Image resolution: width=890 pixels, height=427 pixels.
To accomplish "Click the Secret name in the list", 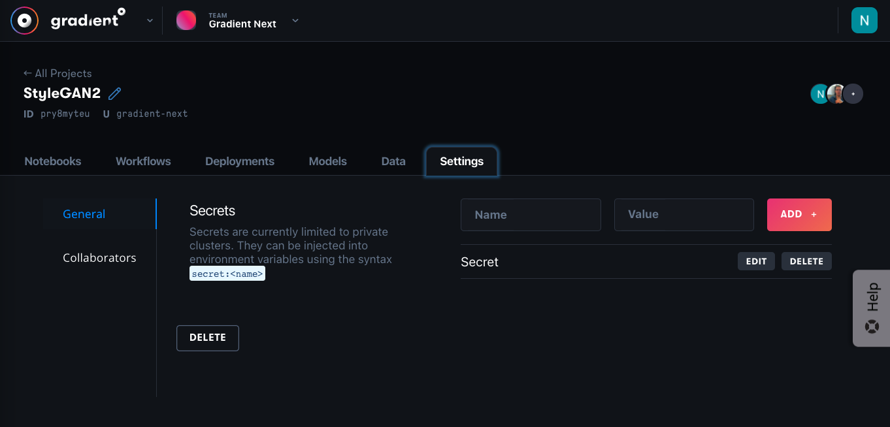I will coord(480,262).
